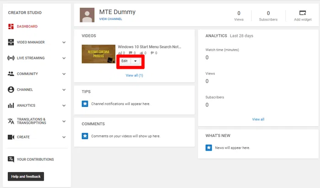Click the Community people icon
This screenshot has height=188, width=320.
tap(11, 74)
